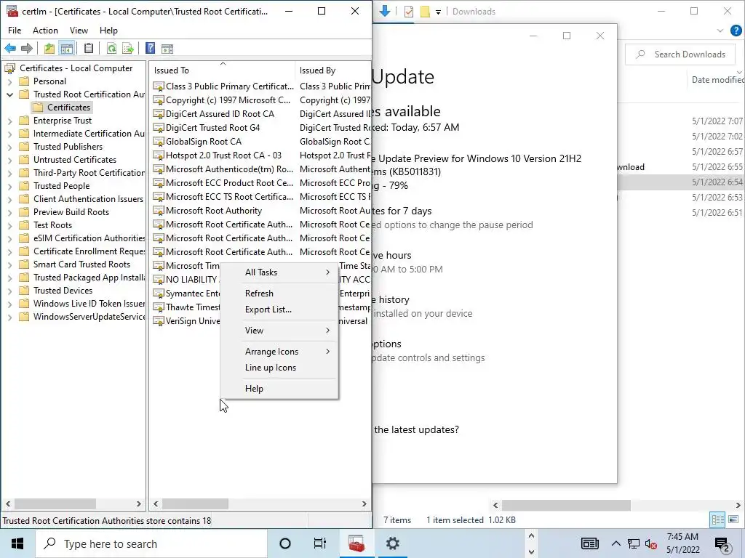Select Intermediate Certification Authorities in the tree
Screen dimensions: 745x558
pyautogui.click(x=88, y=134)
